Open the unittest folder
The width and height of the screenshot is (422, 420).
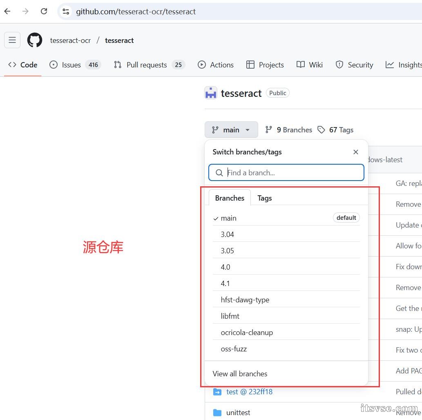238,413
